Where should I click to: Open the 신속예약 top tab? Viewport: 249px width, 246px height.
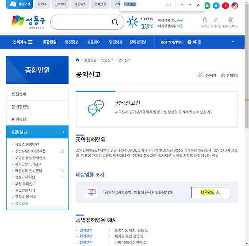tap(60, 4)
